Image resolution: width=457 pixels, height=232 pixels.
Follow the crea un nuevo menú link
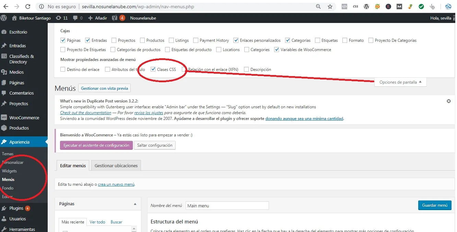tap(116, 184)
